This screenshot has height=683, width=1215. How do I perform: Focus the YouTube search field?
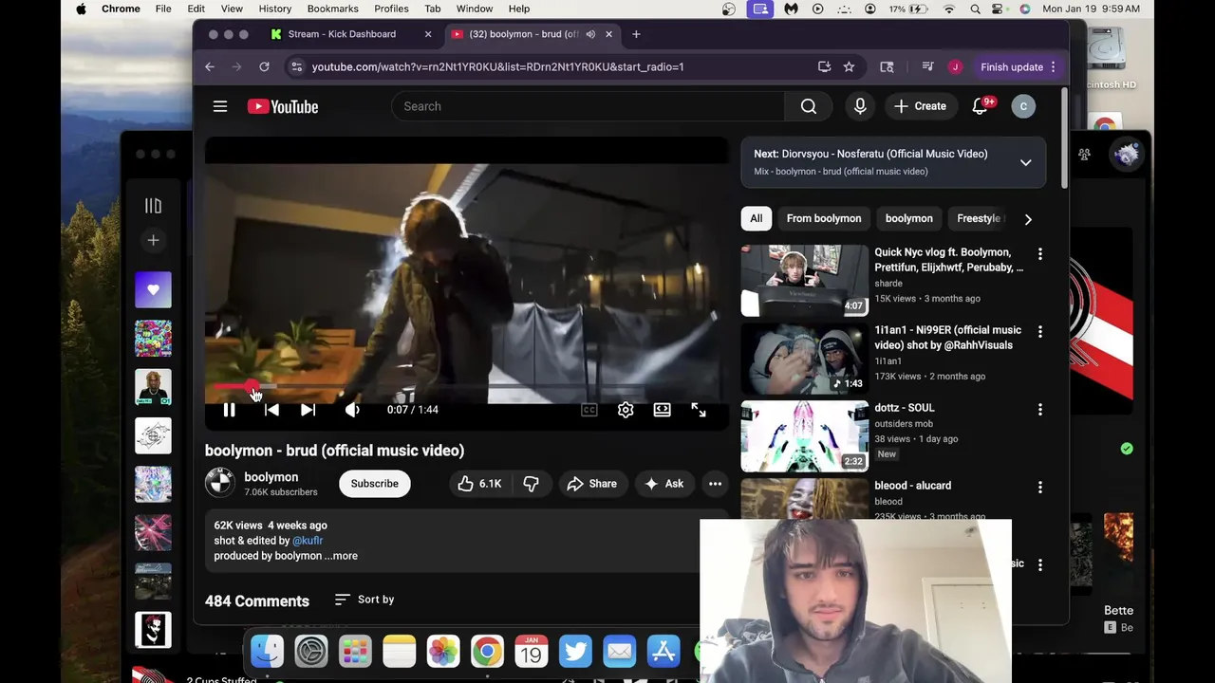coord(589,106)
